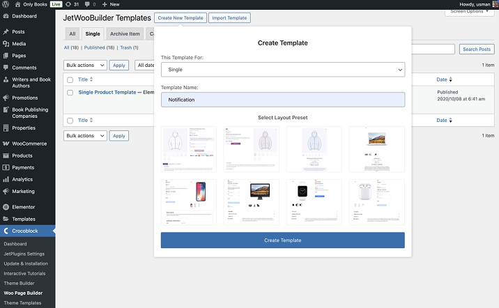Click Template Name field with Notification
The width and height of the screenshot is (499, 308).
(283, 100)
